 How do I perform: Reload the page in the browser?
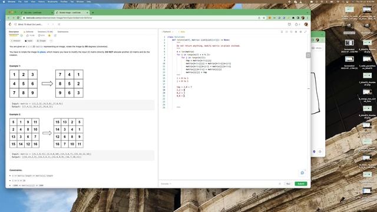pyautogui.click(x=18, y=18)
